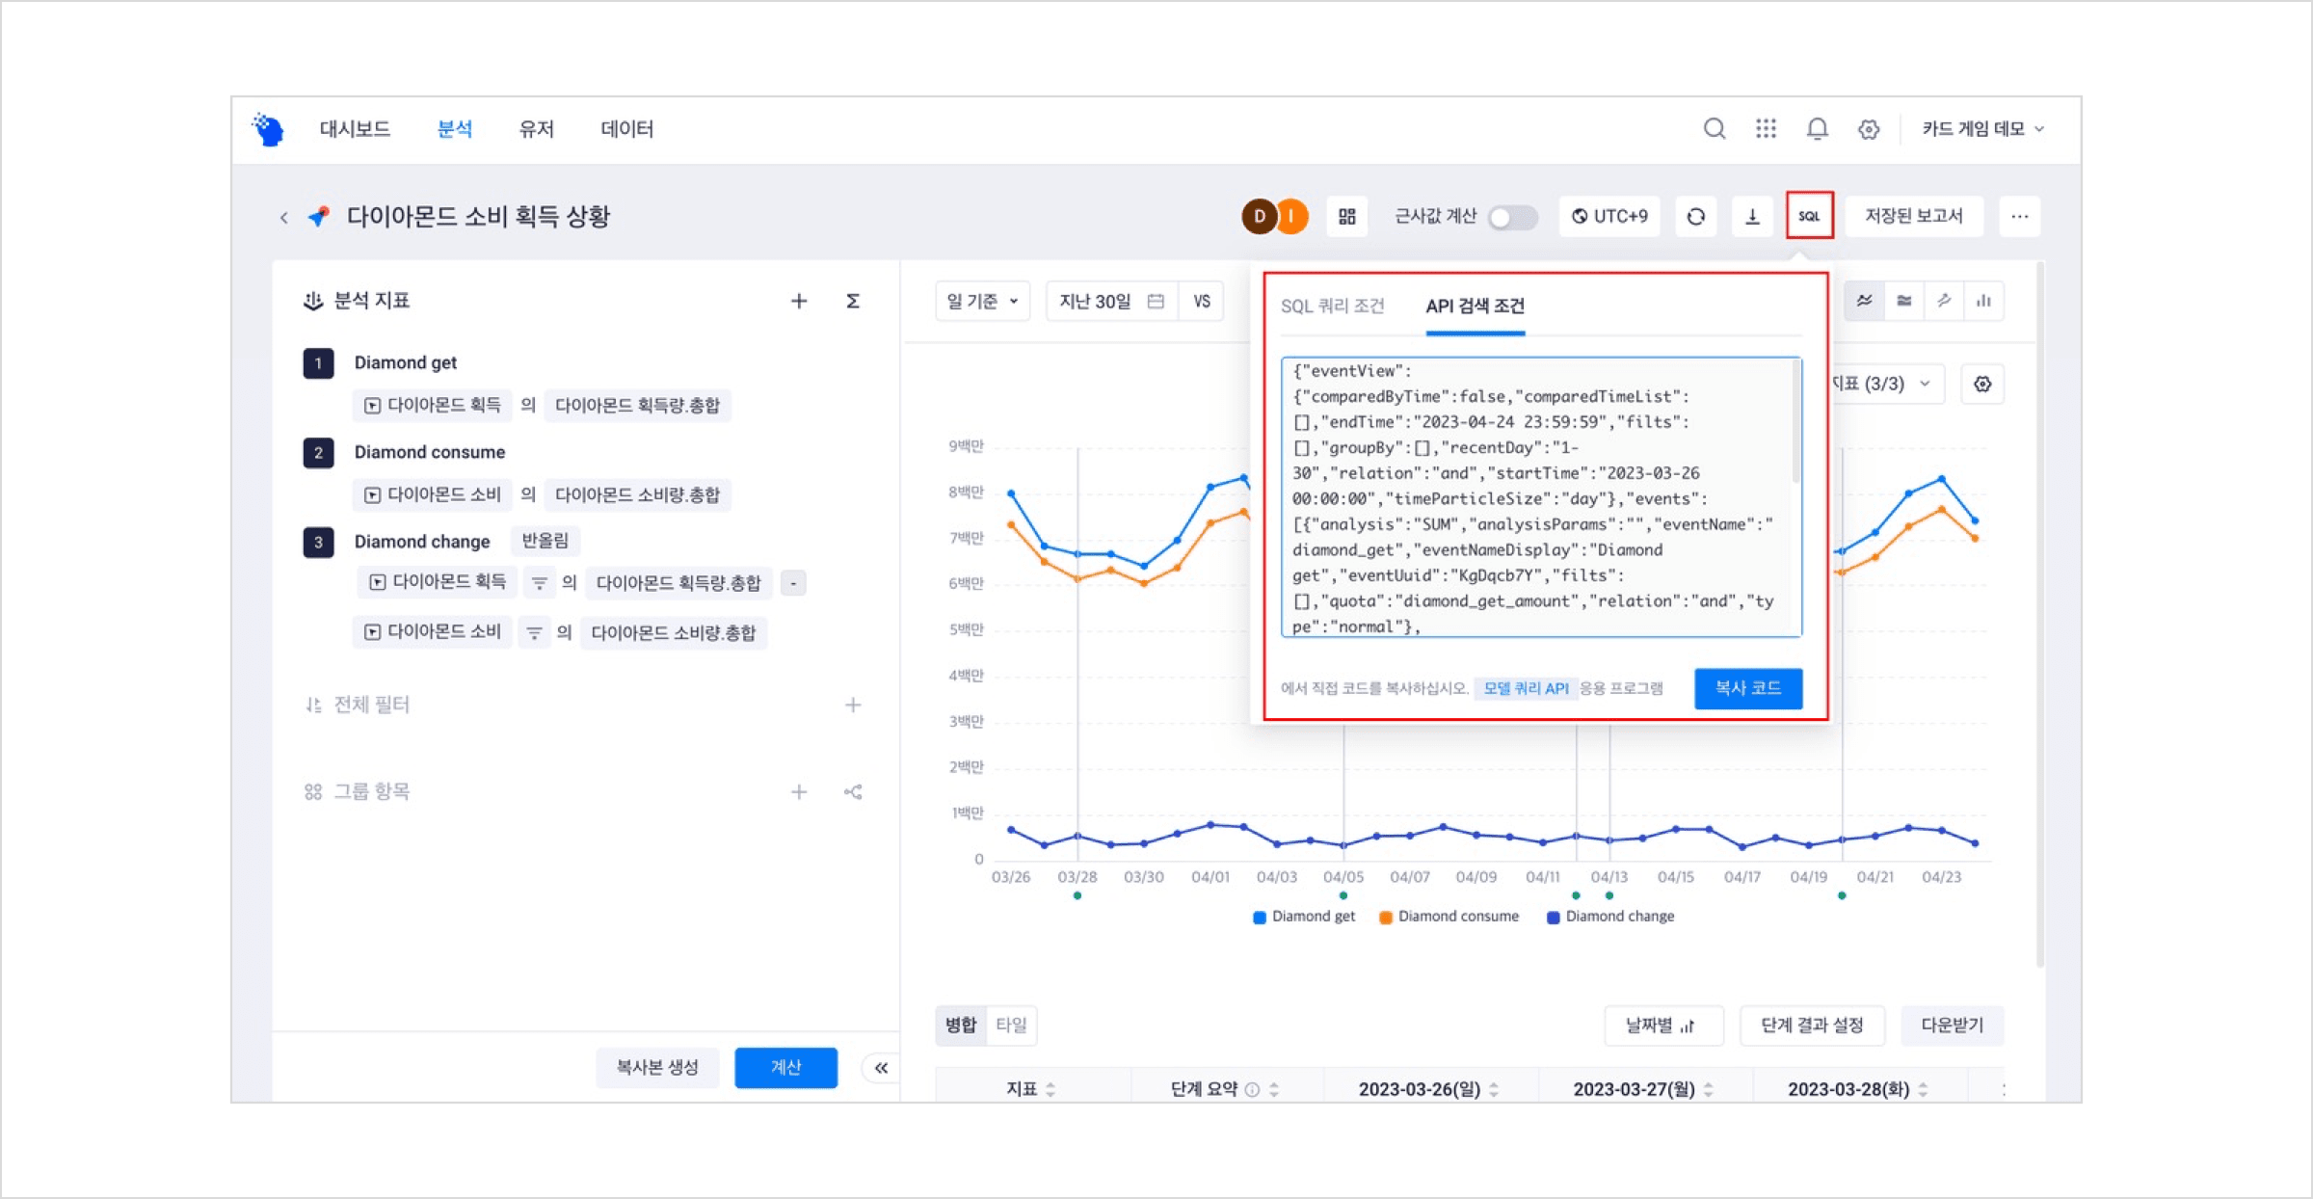The image size is (2313, 1199).
Task: Click the refresh icon button
Action: point(1695,216)
